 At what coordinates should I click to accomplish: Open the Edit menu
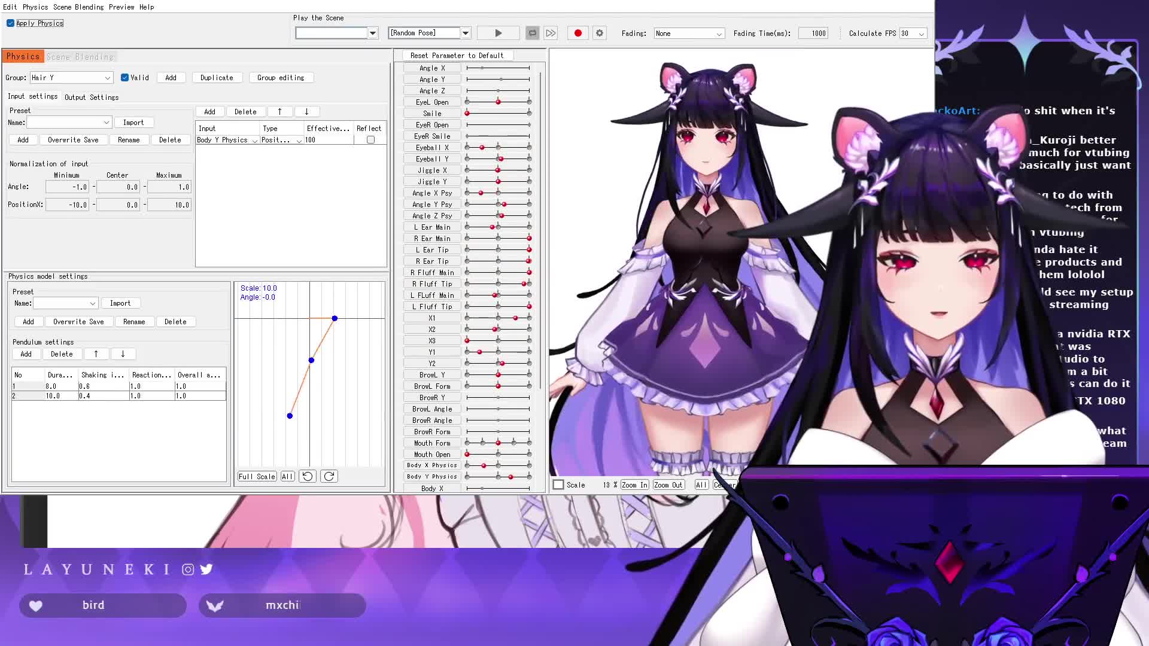coord(10,7)
